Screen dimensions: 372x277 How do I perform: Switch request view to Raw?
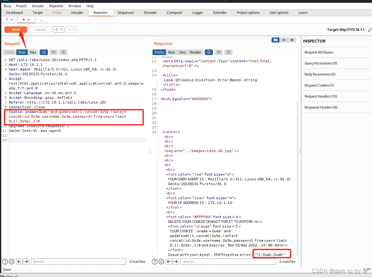pyautogui.click(x=22, y=53)
